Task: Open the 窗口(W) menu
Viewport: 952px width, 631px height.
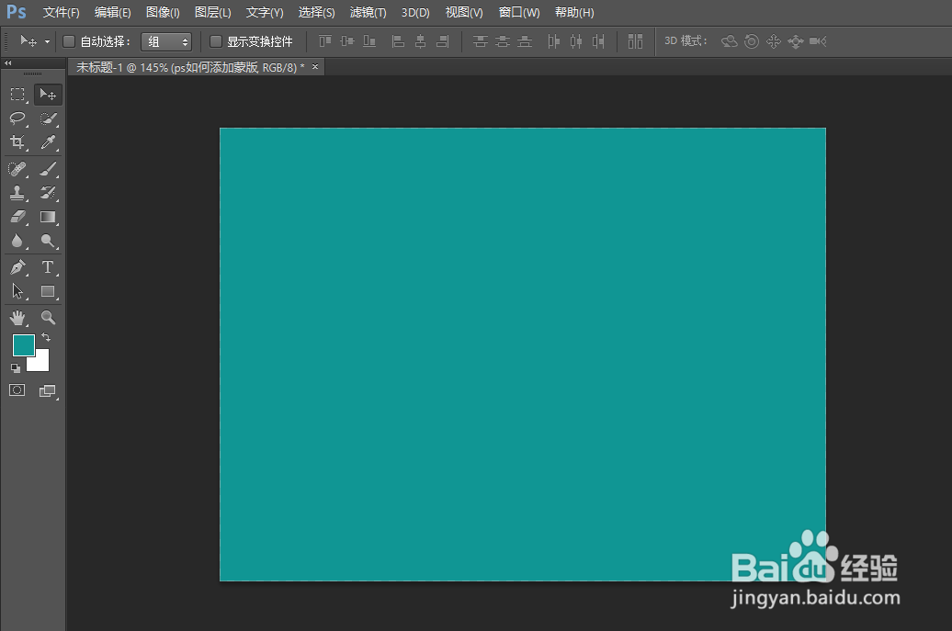Action: [519, 12]
